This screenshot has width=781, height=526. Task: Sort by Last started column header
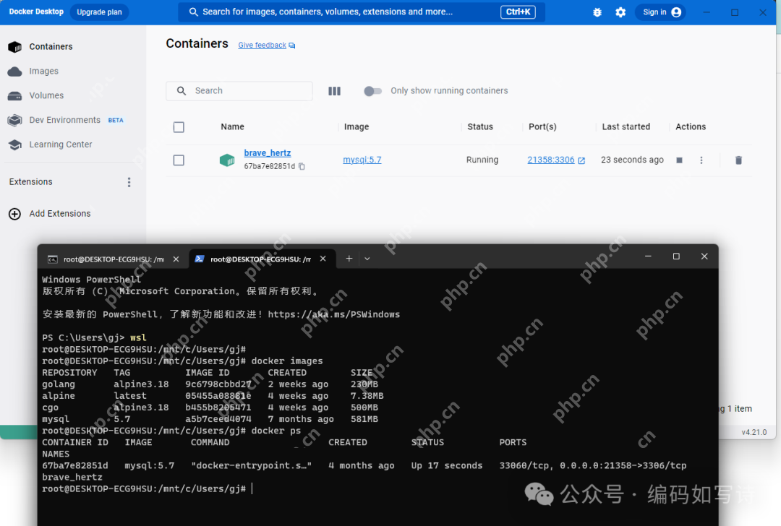click(626, 127)
